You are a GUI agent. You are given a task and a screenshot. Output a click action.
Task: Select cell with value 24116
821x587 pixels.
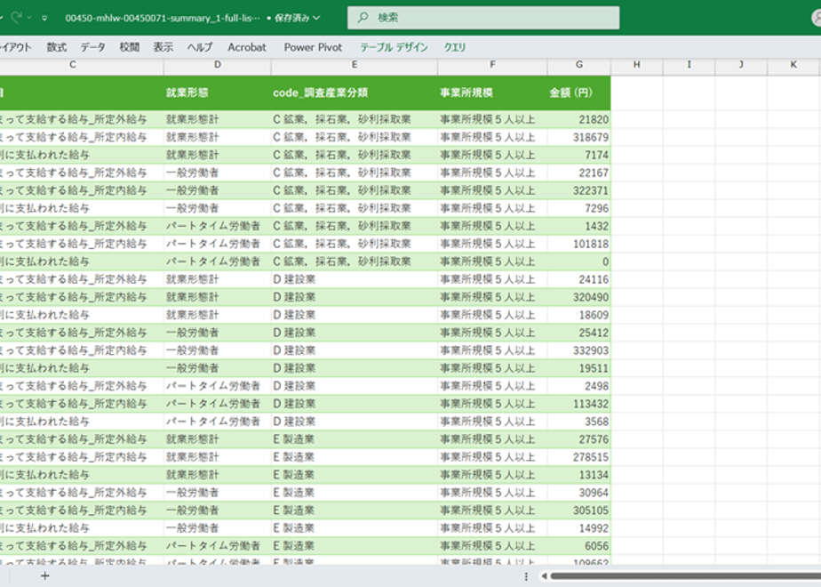click(x=579, y=279)
